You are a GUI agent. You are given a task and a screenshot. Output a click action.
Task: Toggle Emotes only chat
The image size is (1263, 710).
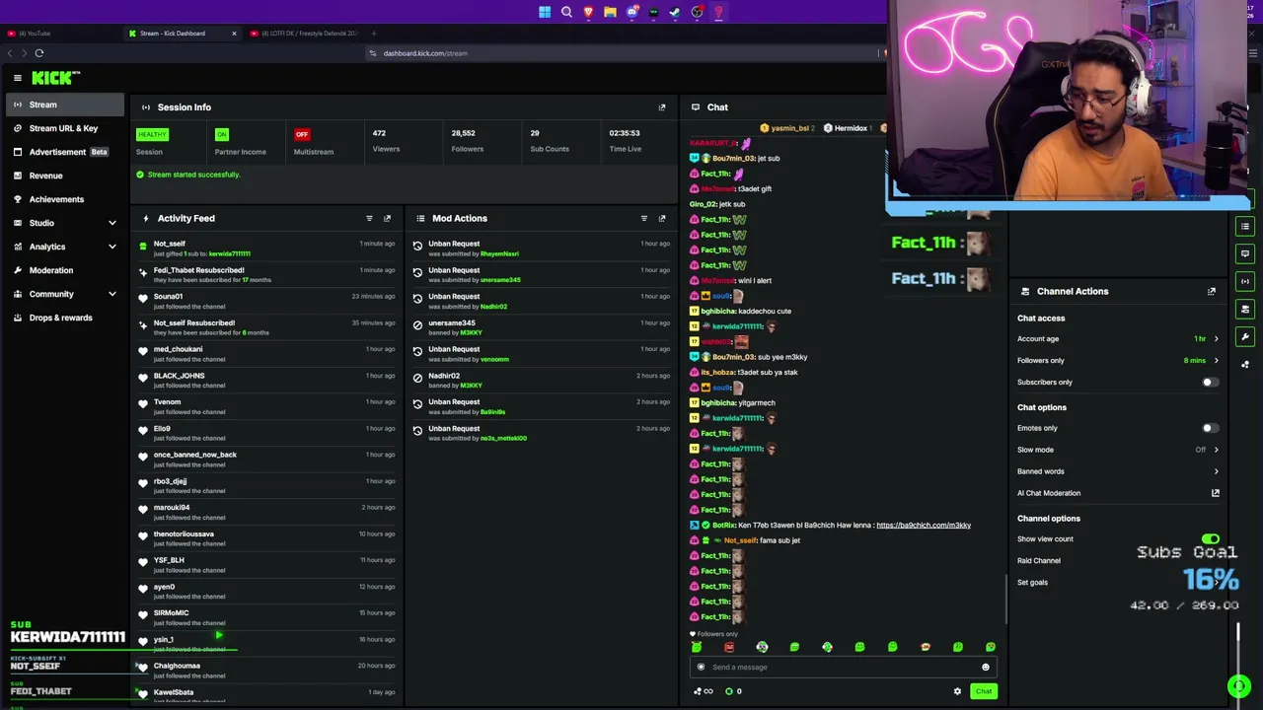1209,428
